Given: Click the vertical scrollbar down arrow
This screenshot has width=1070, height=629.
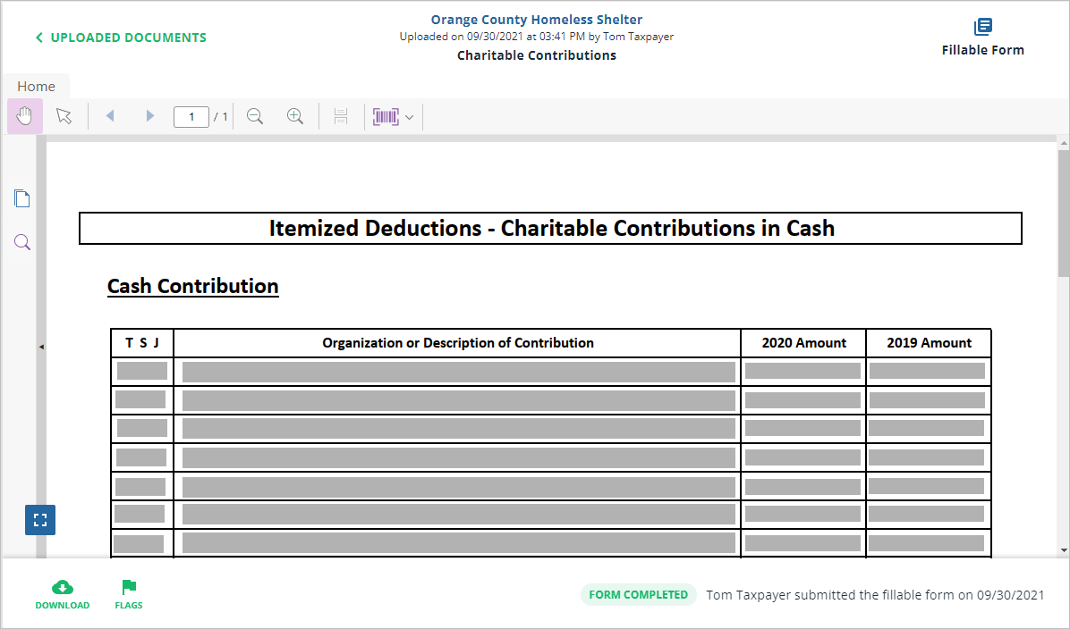Looking at the screenshot, I should click(x=1063, y=549).
